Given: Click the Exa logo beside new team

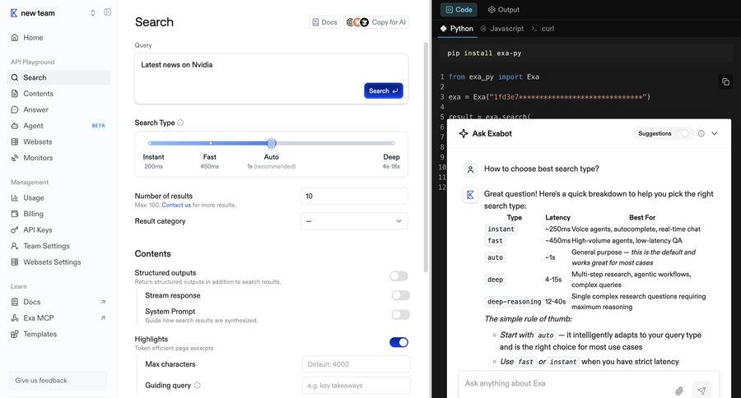Looking at the screenshot, I should tap(14, 13).
